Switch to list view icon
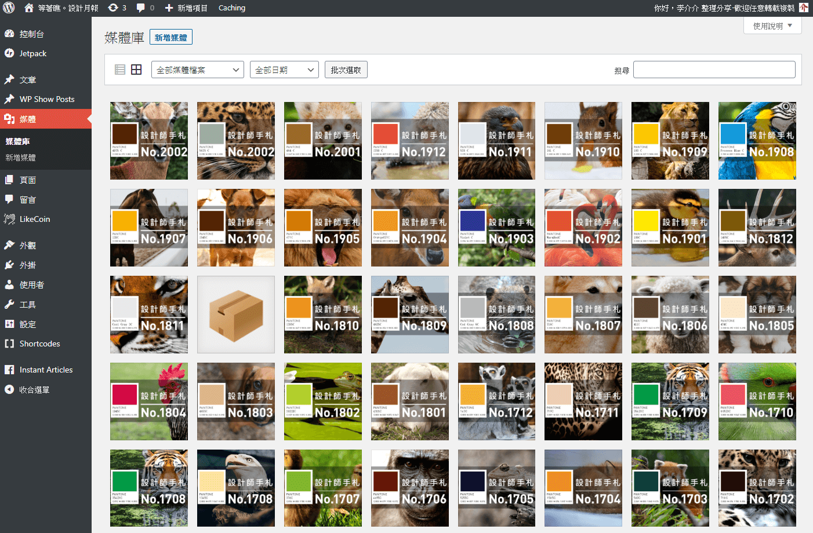813x533 pixels. pyautogui.click(x=120, y=70)
